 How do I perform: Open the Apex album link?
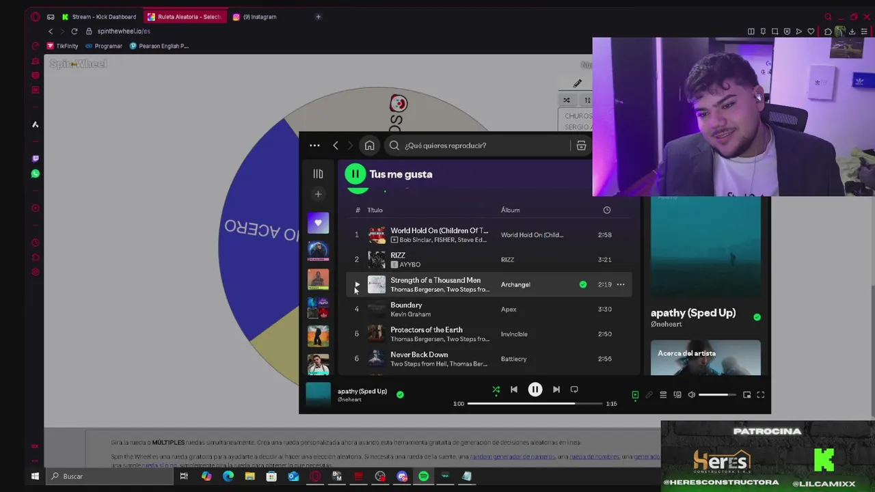pos(509,310)
